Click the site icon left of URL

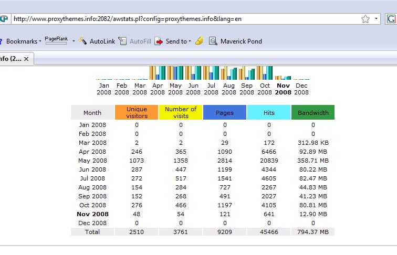4,19
